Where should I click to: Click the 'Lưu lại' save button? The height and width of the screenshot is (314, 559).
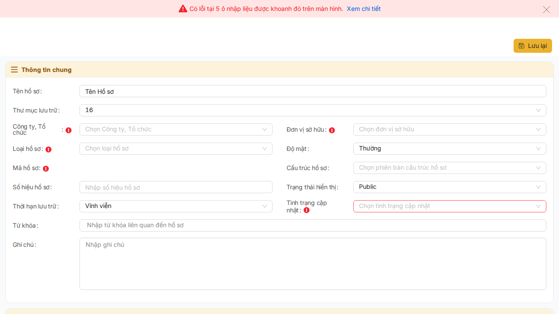(532, 46)
